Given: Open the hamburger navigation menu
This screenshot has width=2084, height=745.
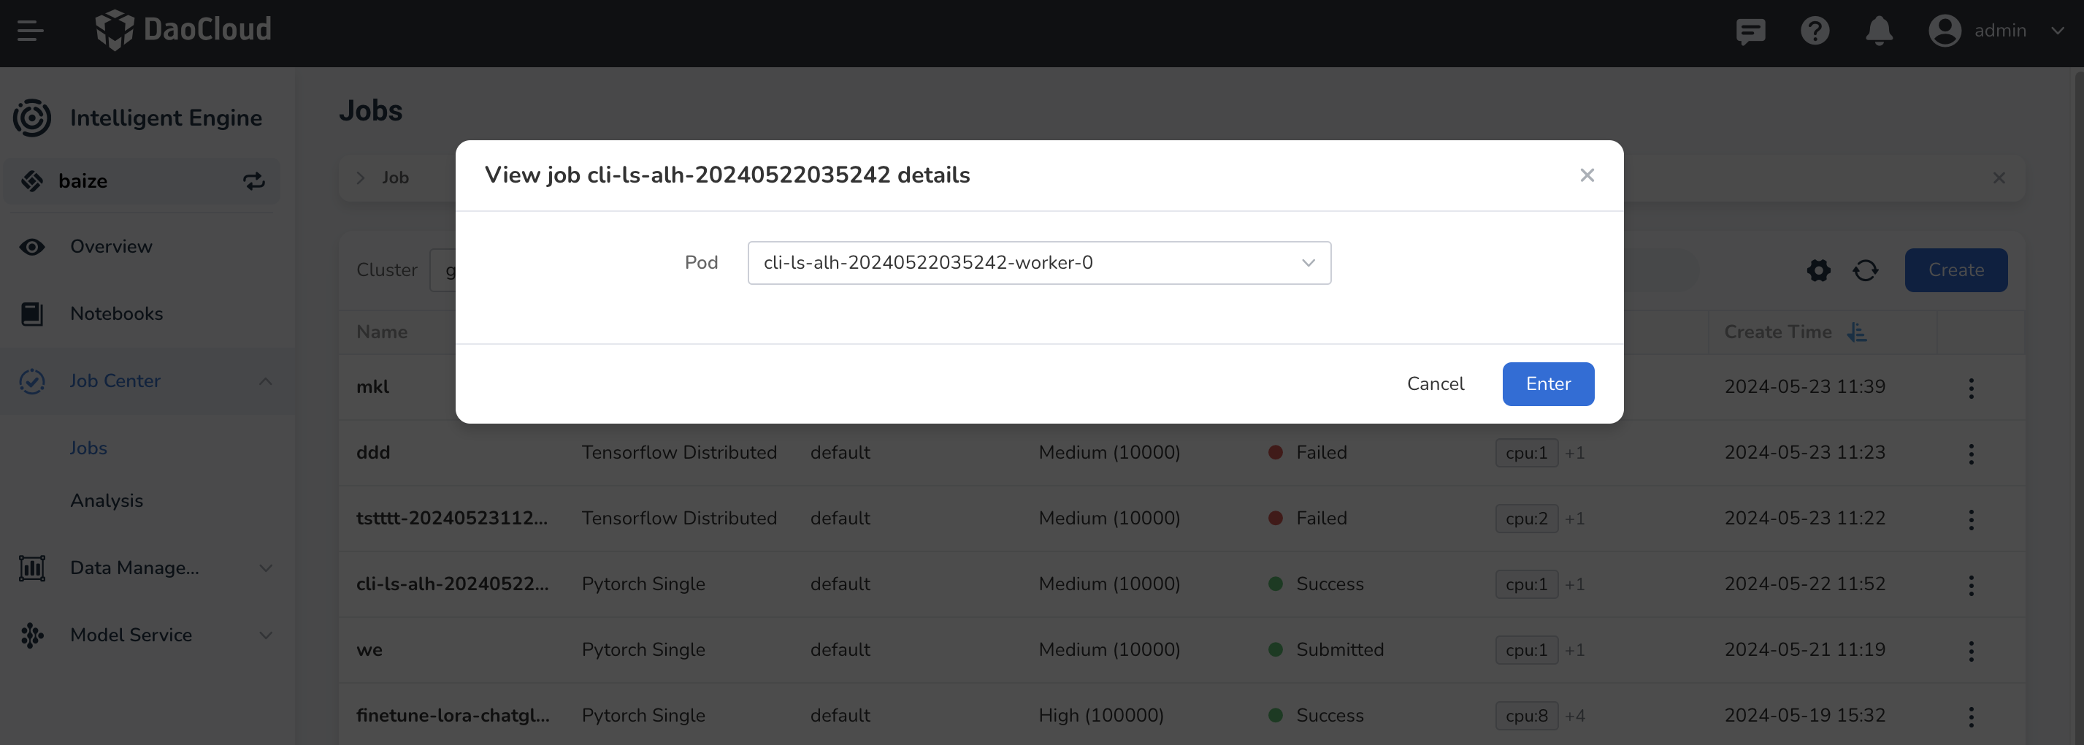Looking at the screenshot, I should (30, 31).
